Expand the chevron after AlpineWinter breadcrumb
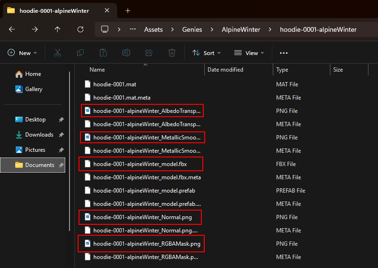378x268 pixels. (x=270, y=29)
